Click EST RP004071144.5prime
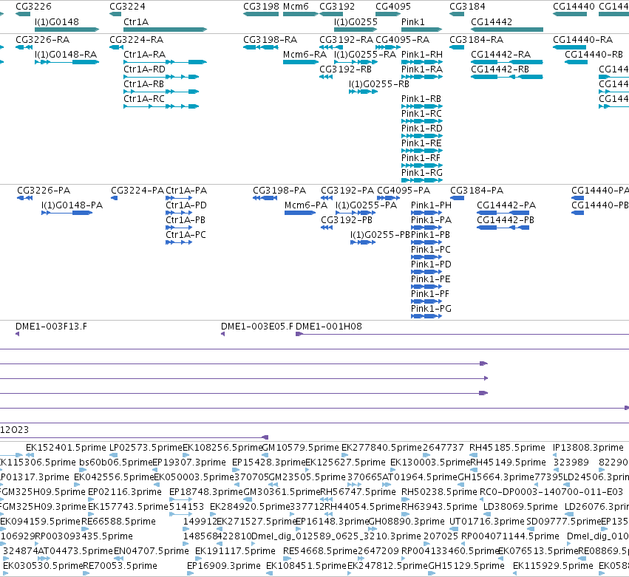 [464, 544]
